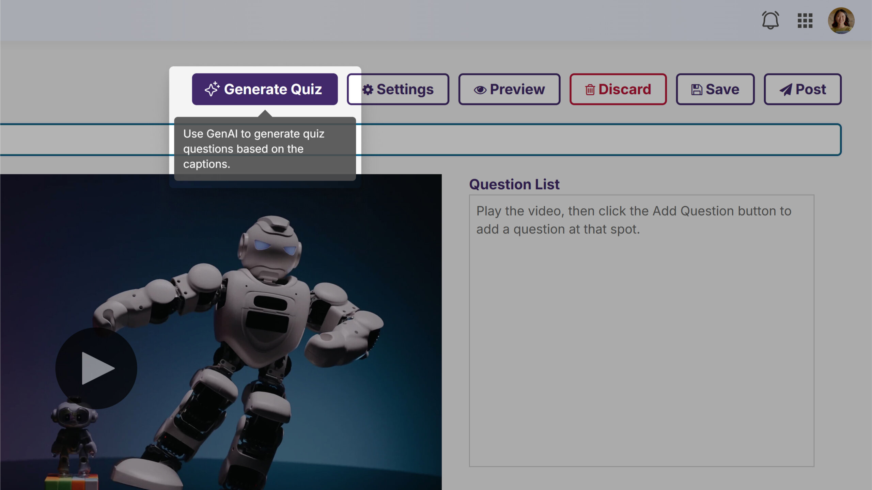The height and width of the screenshot is (490, 872).
Task: Open the notifications bell
Action: pos(770,20)
